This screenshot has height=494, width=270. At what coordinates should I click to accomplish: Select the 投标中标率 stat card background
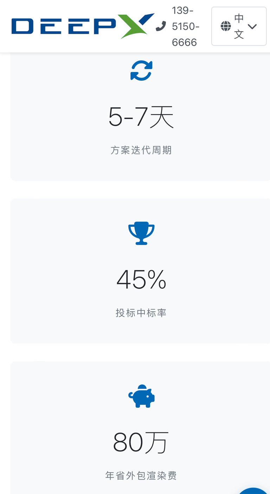[x=141, y=271]
